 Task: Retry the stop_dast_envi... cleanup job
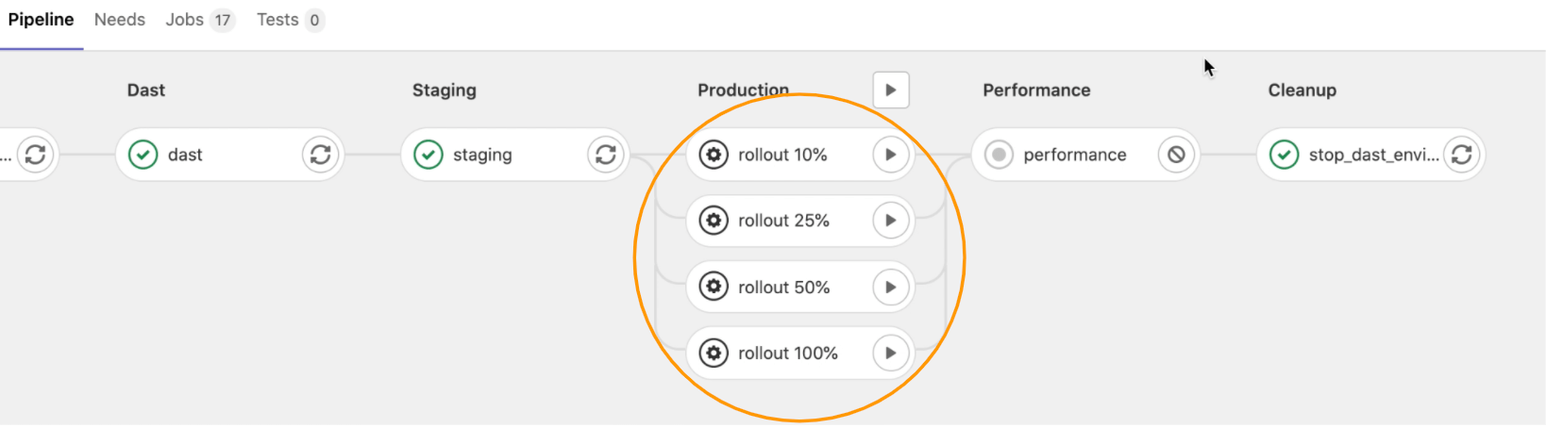pyautogui.click(x=1461, y=155)
